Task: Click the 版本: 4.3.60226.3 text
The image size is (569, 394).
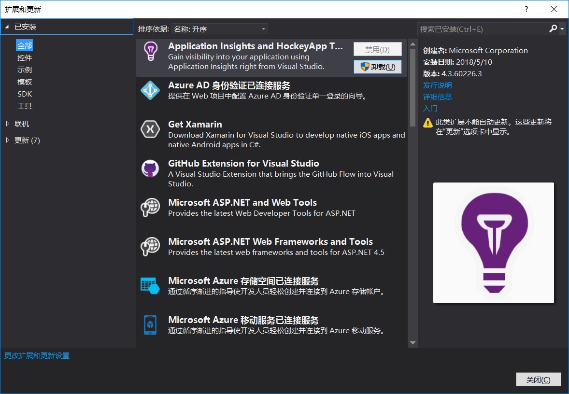Action: tap(452, 74)
